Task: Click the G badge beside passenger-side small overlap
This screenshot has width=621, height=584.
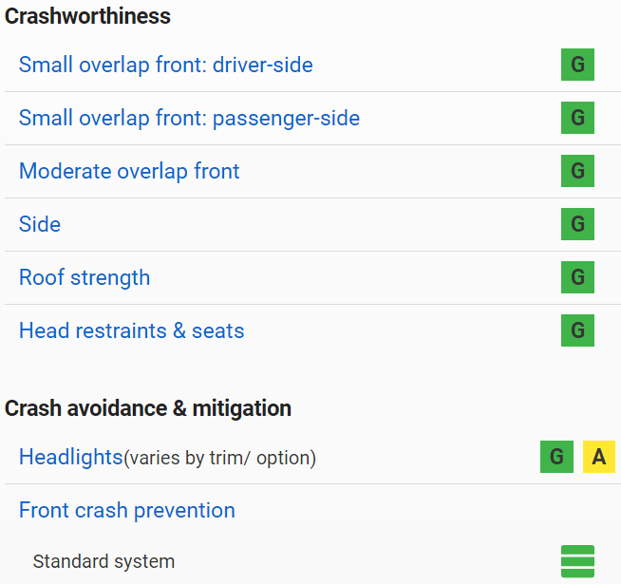Action: pos(577,118)
